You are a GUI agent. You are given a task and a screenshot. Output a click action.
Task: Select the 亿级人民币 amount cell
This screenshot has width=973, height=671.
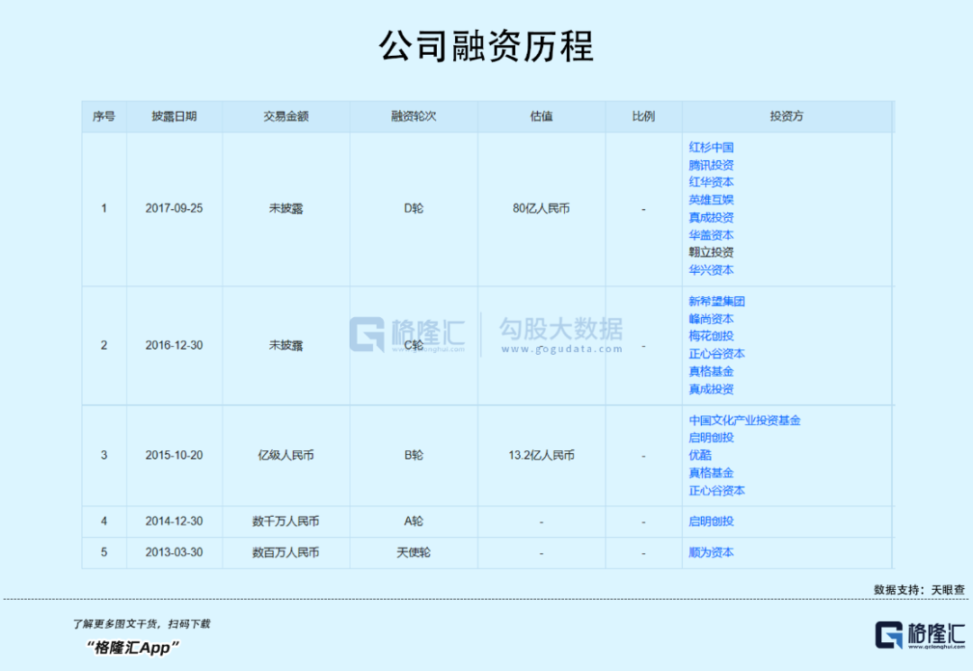(286, 456)
